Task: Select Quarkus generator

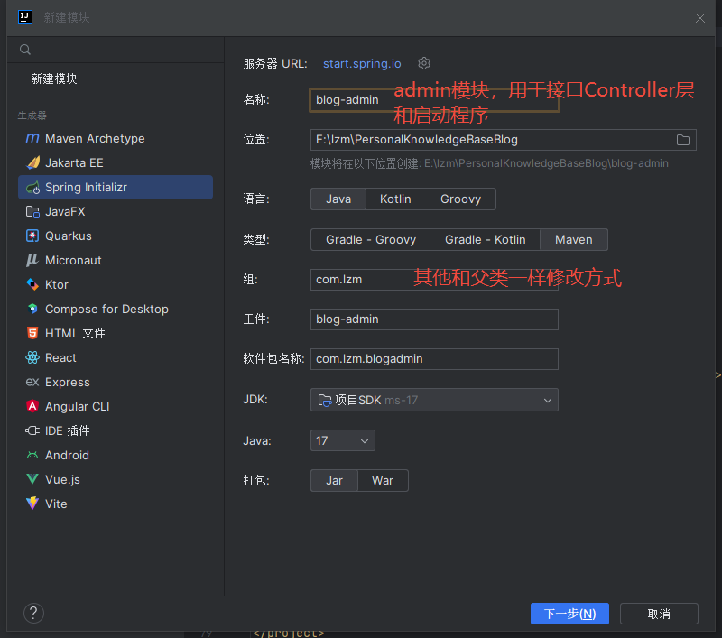Action: [x=116, y=236]
